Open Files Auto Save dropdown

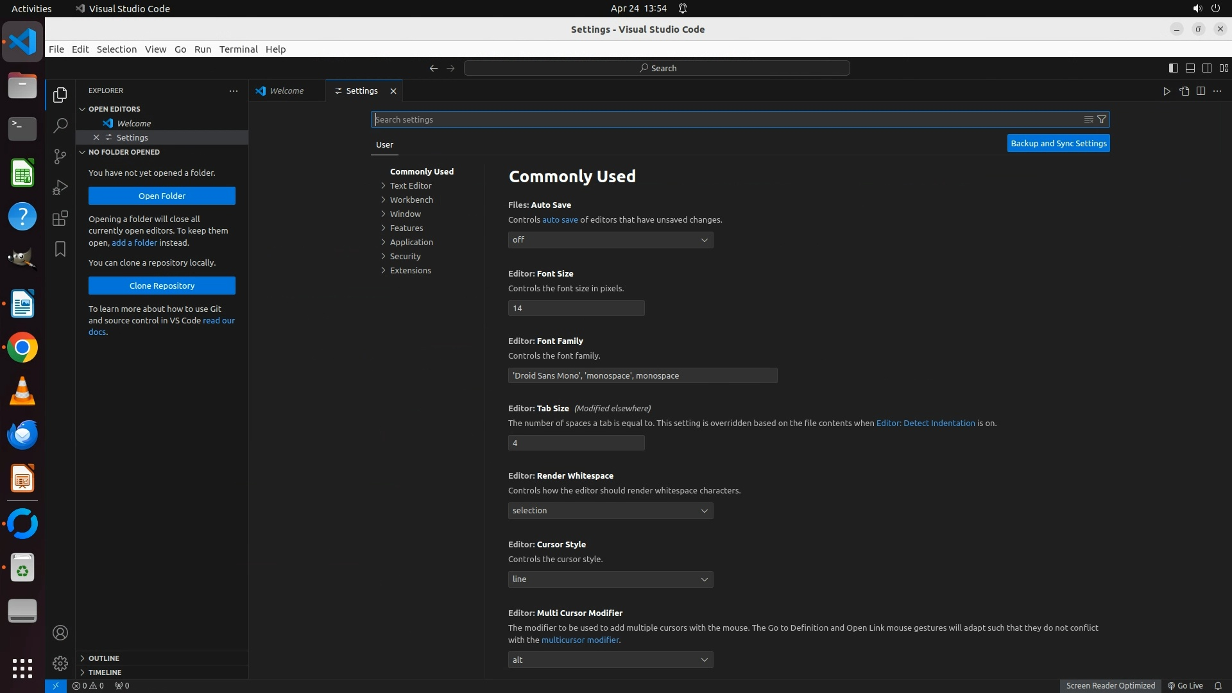[610, 240]
